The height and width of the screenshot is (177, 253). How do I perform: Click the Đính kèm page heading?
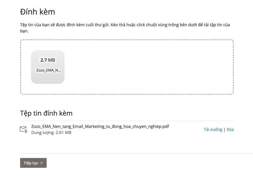(38, 12)
